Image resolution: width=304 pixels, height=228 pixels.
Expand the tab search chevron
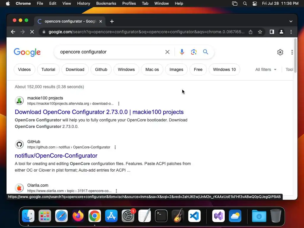291,21
